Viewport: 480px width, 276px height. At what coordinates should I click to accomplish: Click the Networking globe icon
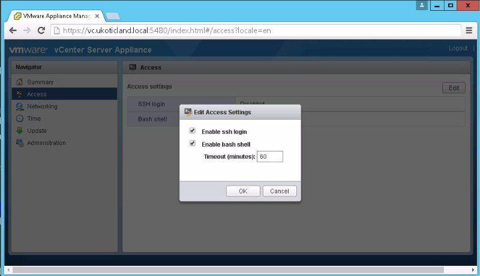click(20, 106)
